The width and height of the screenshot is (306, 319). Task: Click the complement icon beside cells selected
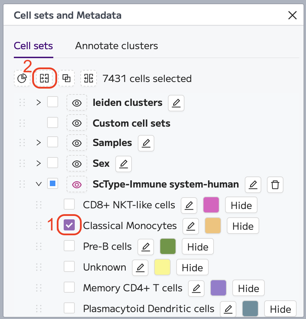coord(89,78)
